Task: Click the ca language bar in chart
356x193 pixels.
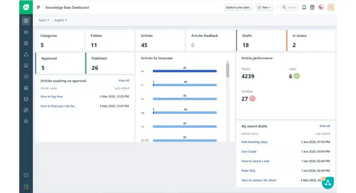Action: (x=185, y=126)
